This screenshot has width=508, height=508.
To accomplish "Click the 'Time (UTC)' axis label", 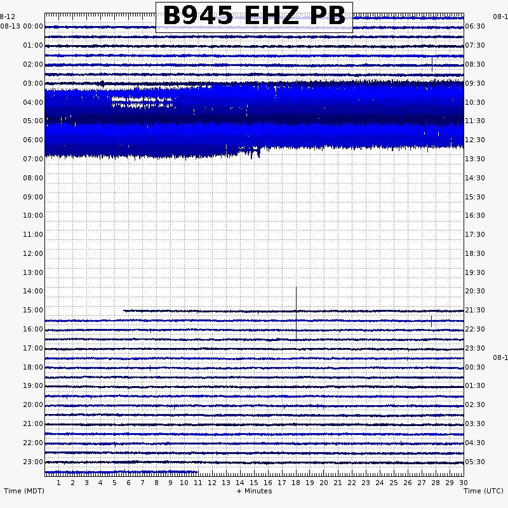I will click(483, 491).
